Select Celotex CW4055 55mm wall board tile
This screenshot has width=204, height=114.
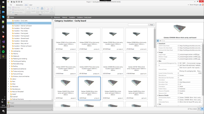[x=136, y=88]
